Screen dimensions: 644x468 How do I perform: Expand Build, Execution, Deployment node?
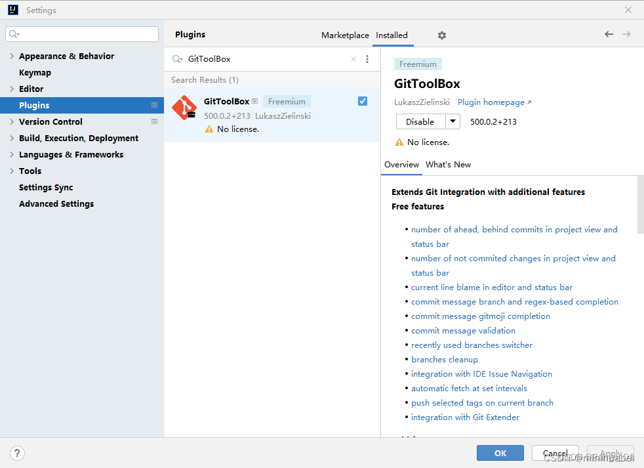(12, 138)
